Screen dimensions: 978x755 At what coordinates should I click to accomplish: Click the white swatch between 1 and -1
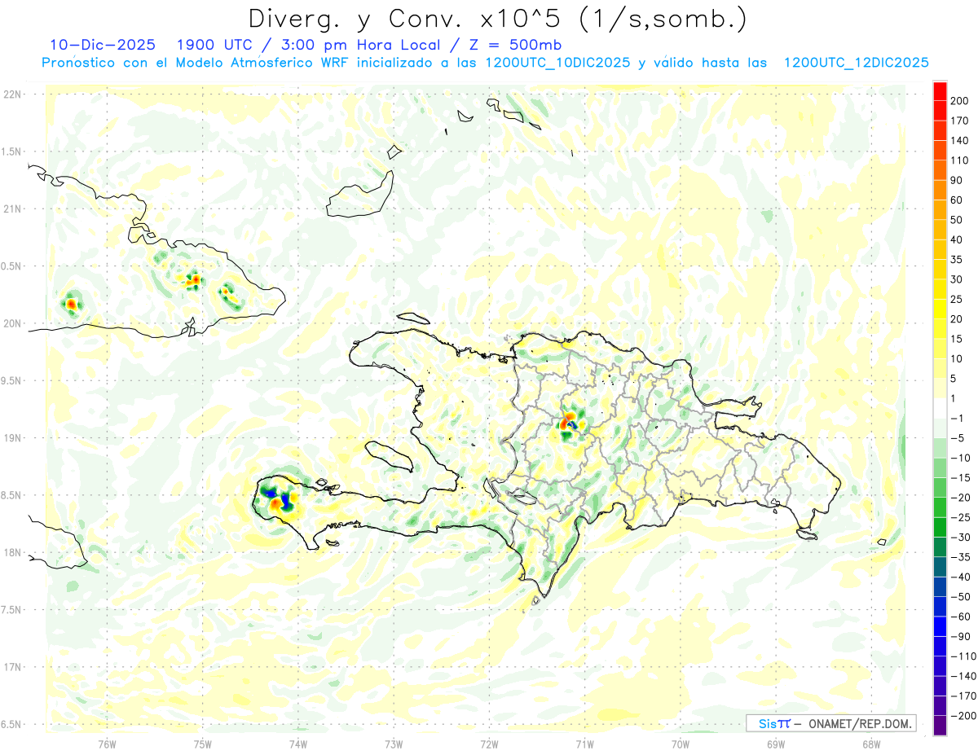pos(940,408)
